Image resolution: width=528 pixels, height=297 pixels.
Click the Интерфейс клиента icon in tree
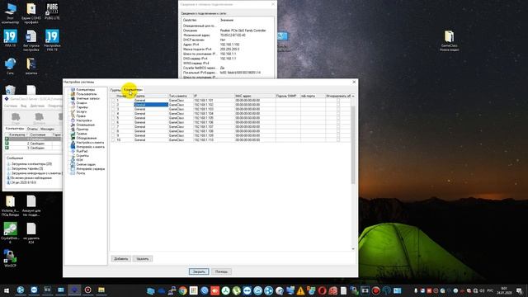[x=73, y=147]
